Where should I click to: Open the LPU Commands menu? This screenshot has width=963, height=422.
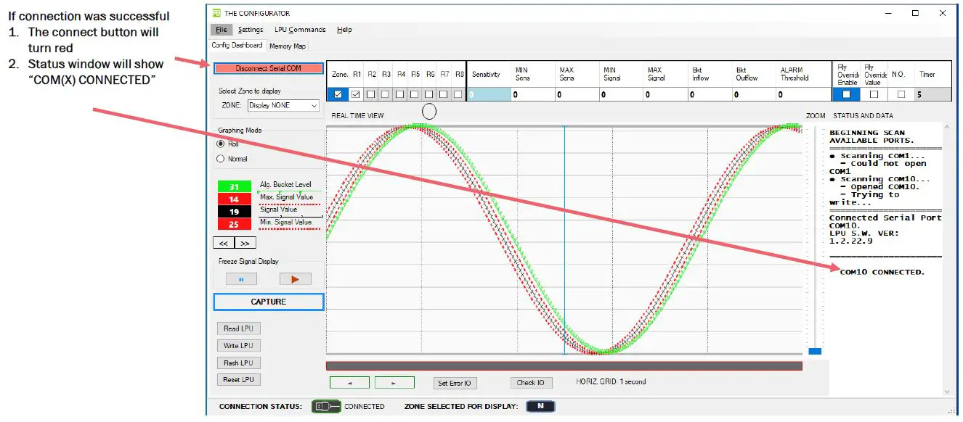click(x=299, y=29)
